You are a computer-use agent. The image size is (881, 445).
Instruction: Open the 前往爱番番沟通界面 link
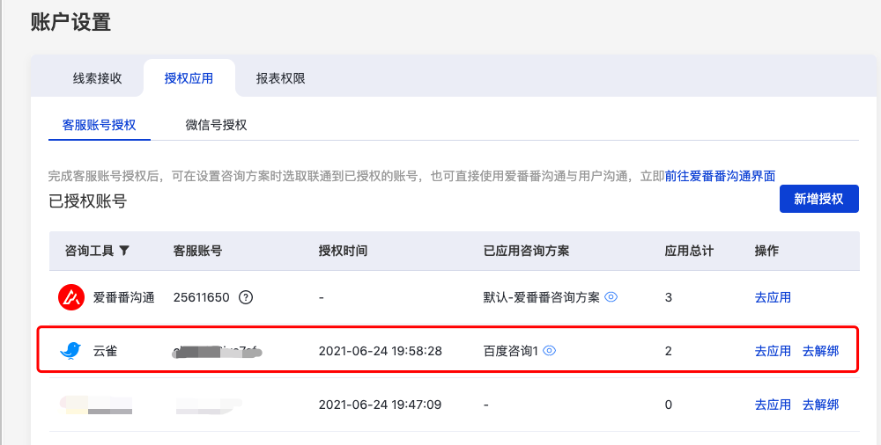[x=720, y=176]
